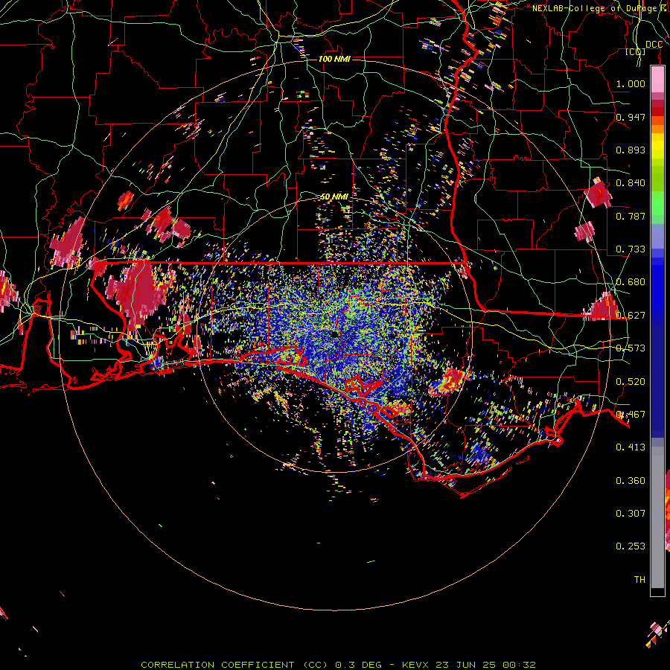Select the 0.680 value on the scale

click(x=631, y=282)
